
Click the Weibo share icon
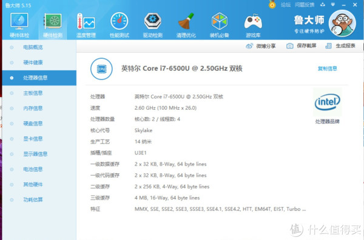pos(249,46)
